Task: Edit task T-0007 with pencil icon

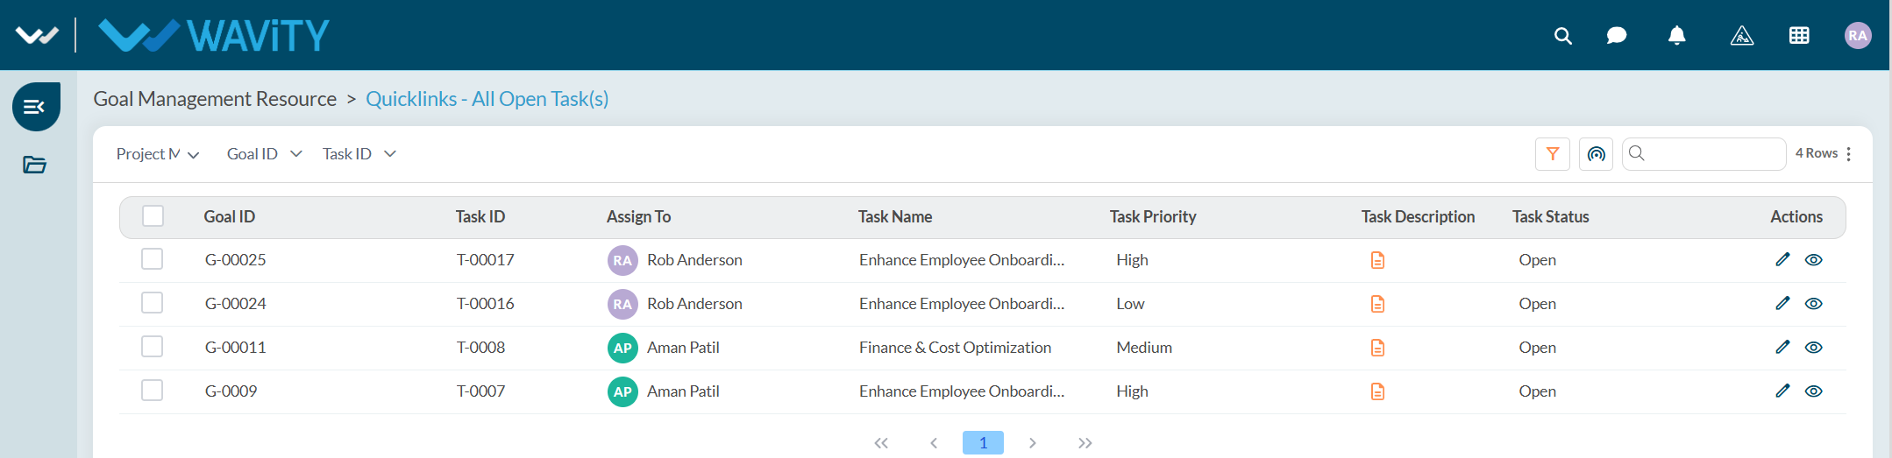Action: click(x=1782, y=391)
